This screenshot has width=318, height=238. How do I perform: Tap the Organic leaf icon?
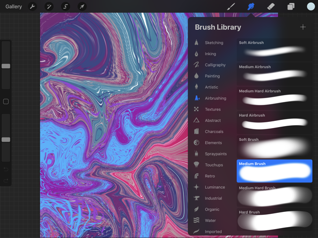click(x=196, y=209)
